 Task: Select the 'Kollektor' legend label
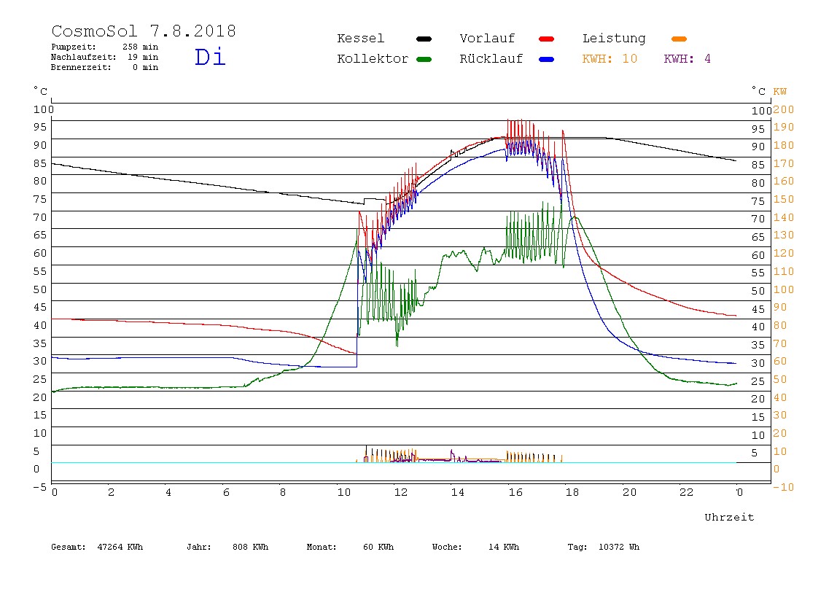tap(373, 59)
